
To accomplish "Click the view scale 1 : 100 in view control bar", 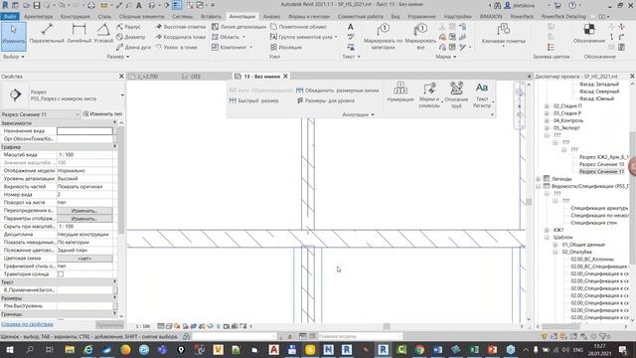I will (x=142, y=326).
